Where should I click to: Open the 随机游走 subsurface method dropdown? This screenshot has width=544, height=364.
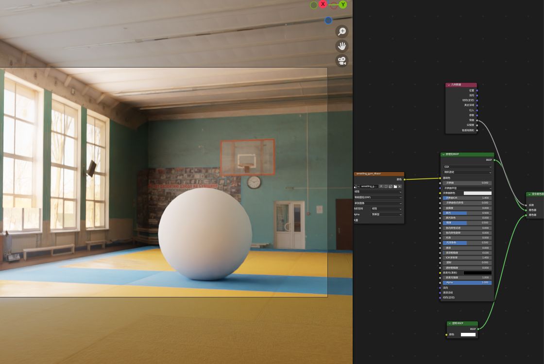[x=467, y=172]
